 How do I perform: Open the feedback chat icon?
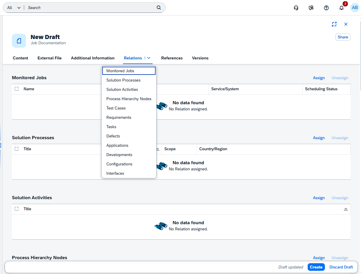click(x=311, y=8)
